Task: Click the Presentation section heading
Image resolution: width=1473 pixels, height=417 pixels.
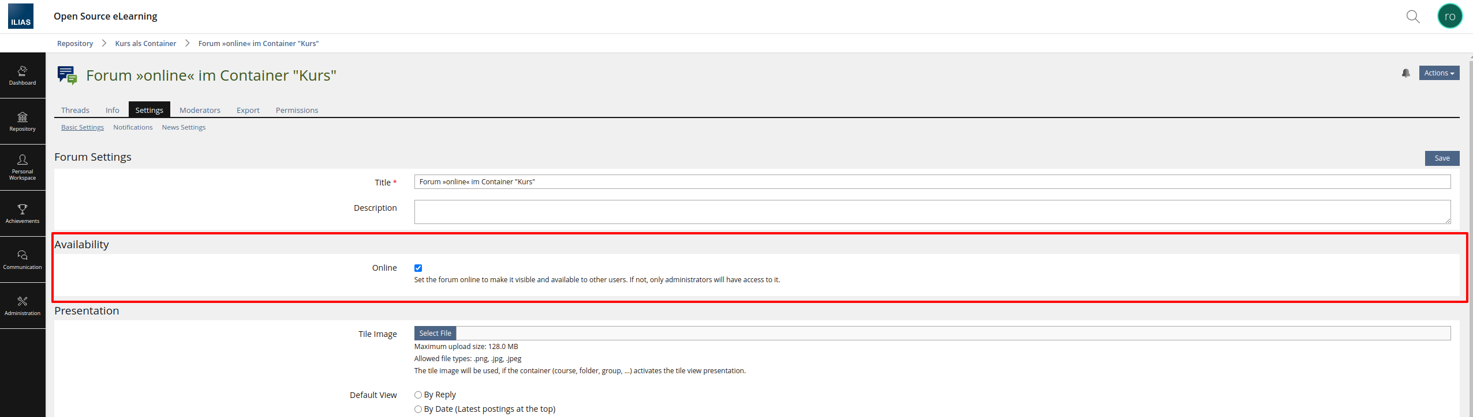Action: coord(87,311)
